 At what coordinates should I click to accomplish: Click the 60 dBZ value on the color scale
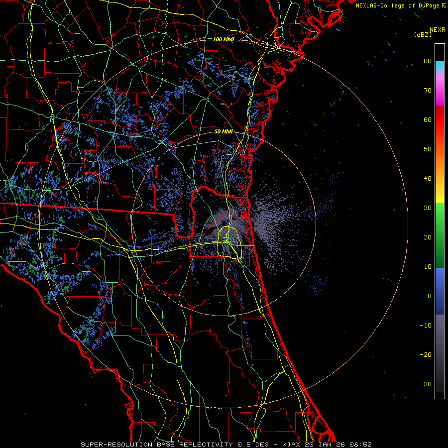click(x=428, y=119)
